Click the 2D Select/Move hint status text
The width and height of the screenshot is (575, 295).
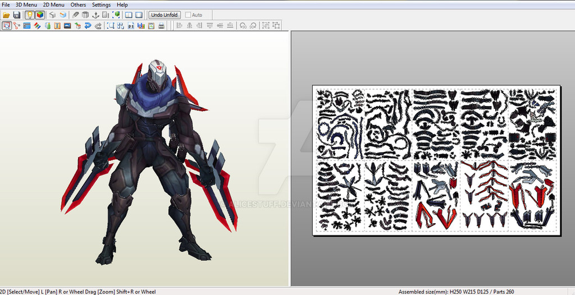coord(77,292)
